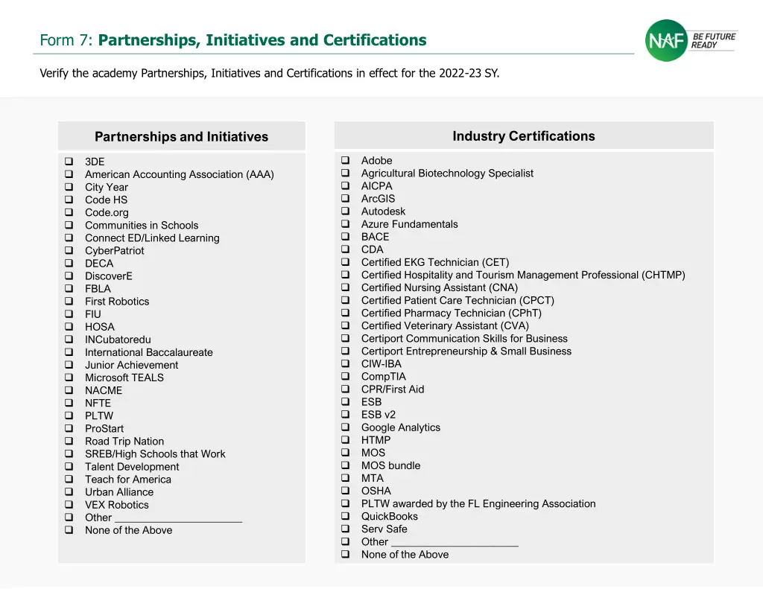Tick the INCubatoredu checkbox
Image resolution: width=763 pixels, height=589 pixels.
pos(69,339)
